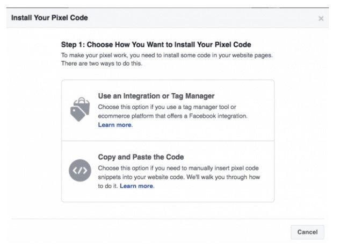Open Learn more link for Facebook integration

point(114,125)
